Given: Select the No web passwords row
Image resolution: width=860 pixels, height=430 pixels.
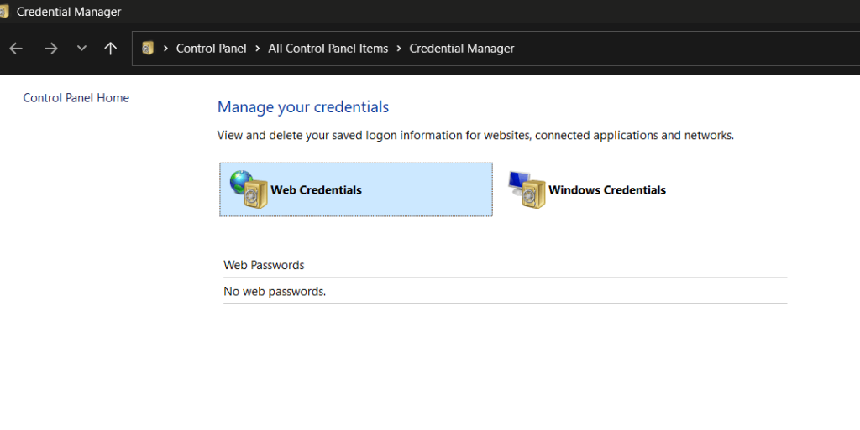Looking at the screenshot, I should [x=275, y=292].
